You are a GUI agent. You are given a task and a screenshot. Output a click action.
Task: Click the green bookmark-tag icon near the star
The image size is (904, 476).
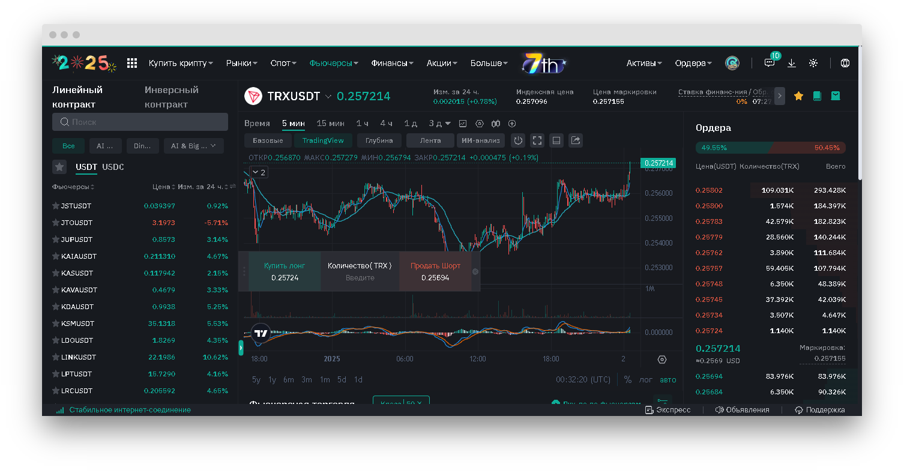(x=835, y=95)
